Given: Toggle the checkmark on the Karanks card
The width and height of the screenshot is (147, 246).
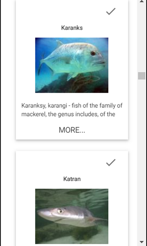Looking at the screenshot, I should pyautogui.click(x=111, y=11).
